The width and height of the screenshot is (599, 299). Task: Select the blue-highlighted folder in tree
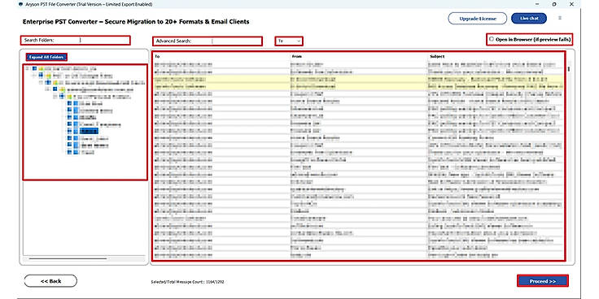tap(89, 131)
